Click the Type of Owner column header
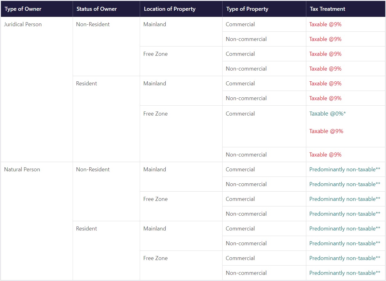Screen dimensions: 386x281 click(x=23, y=9)
